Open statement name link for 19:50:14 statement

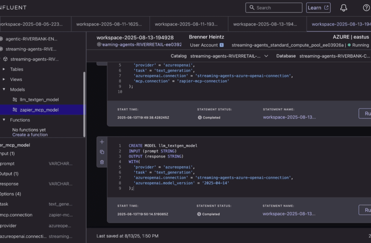coord(289,214)
